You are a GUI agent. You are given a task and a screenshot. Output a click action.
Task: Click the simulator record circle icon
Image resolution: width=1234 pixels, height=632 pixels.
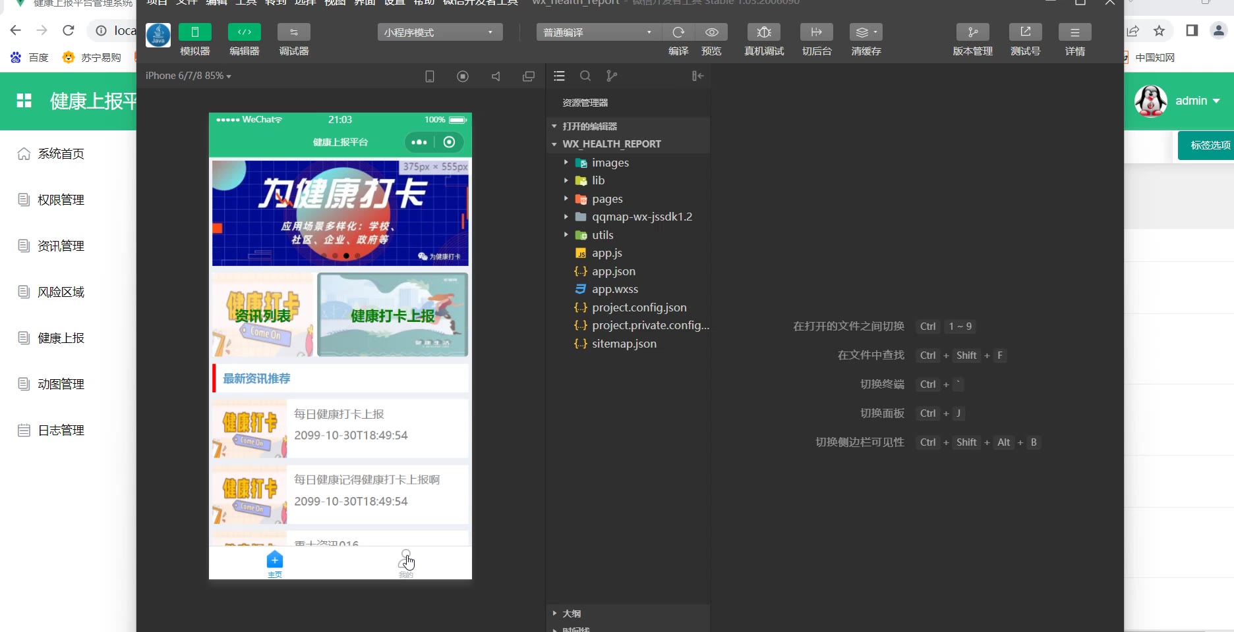click(x=463, y=76)
